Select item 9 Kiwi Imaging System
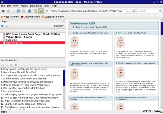Image resolution: width=163 pixels, height=114 pixels. (32, 95)
